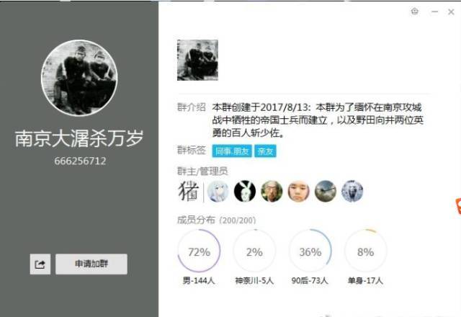
Task: Select the group number 666256712
Action: pos(80,161)
